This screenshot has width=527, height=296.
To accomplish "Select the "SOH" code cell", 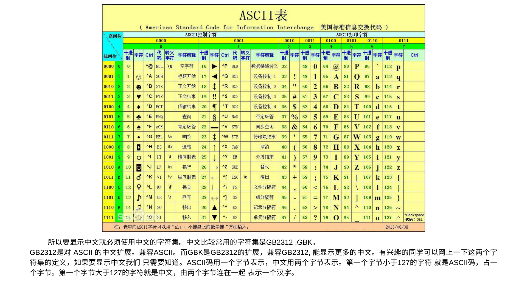I will point(159,76).
